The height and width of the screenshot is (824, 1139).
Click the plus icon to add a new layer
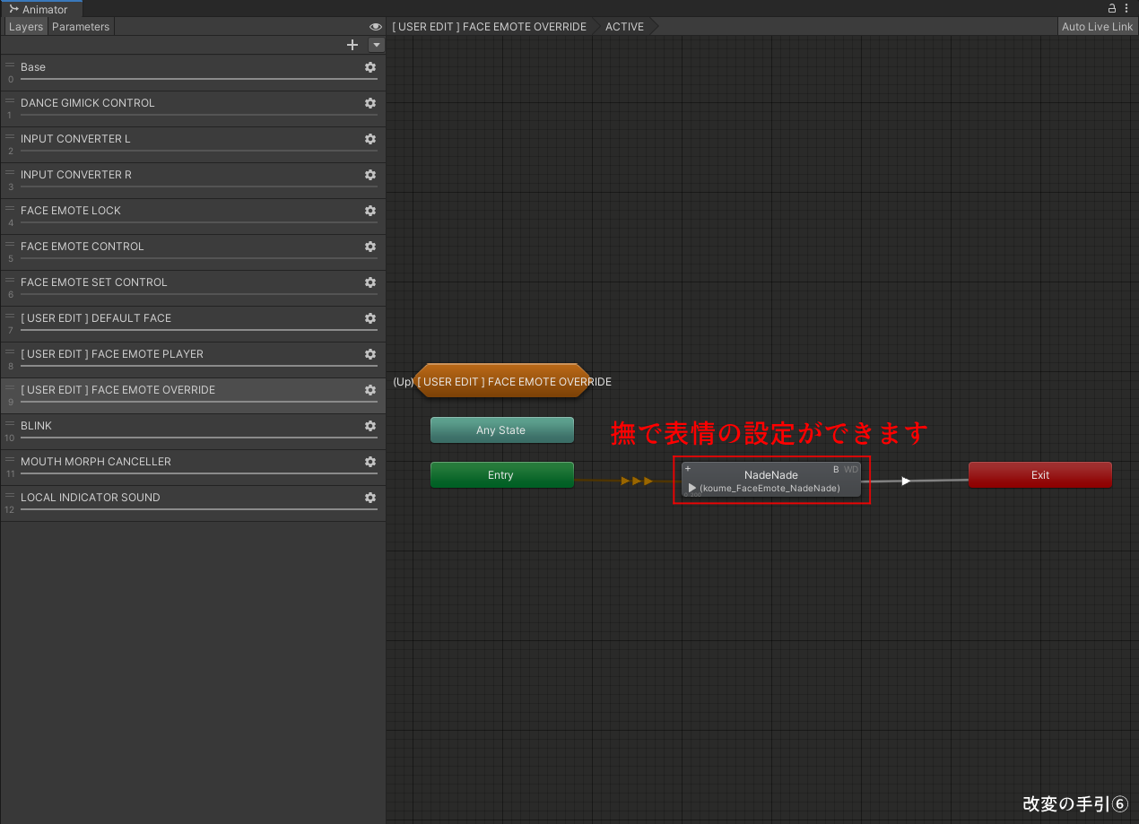352,44
